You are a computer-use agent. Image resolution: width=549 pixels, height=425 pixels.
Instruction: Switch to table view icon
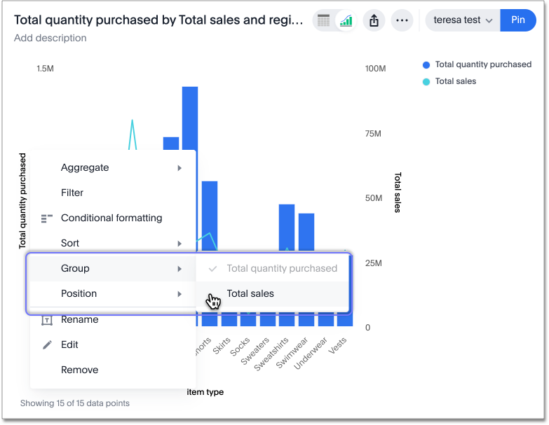coord(323,20)
